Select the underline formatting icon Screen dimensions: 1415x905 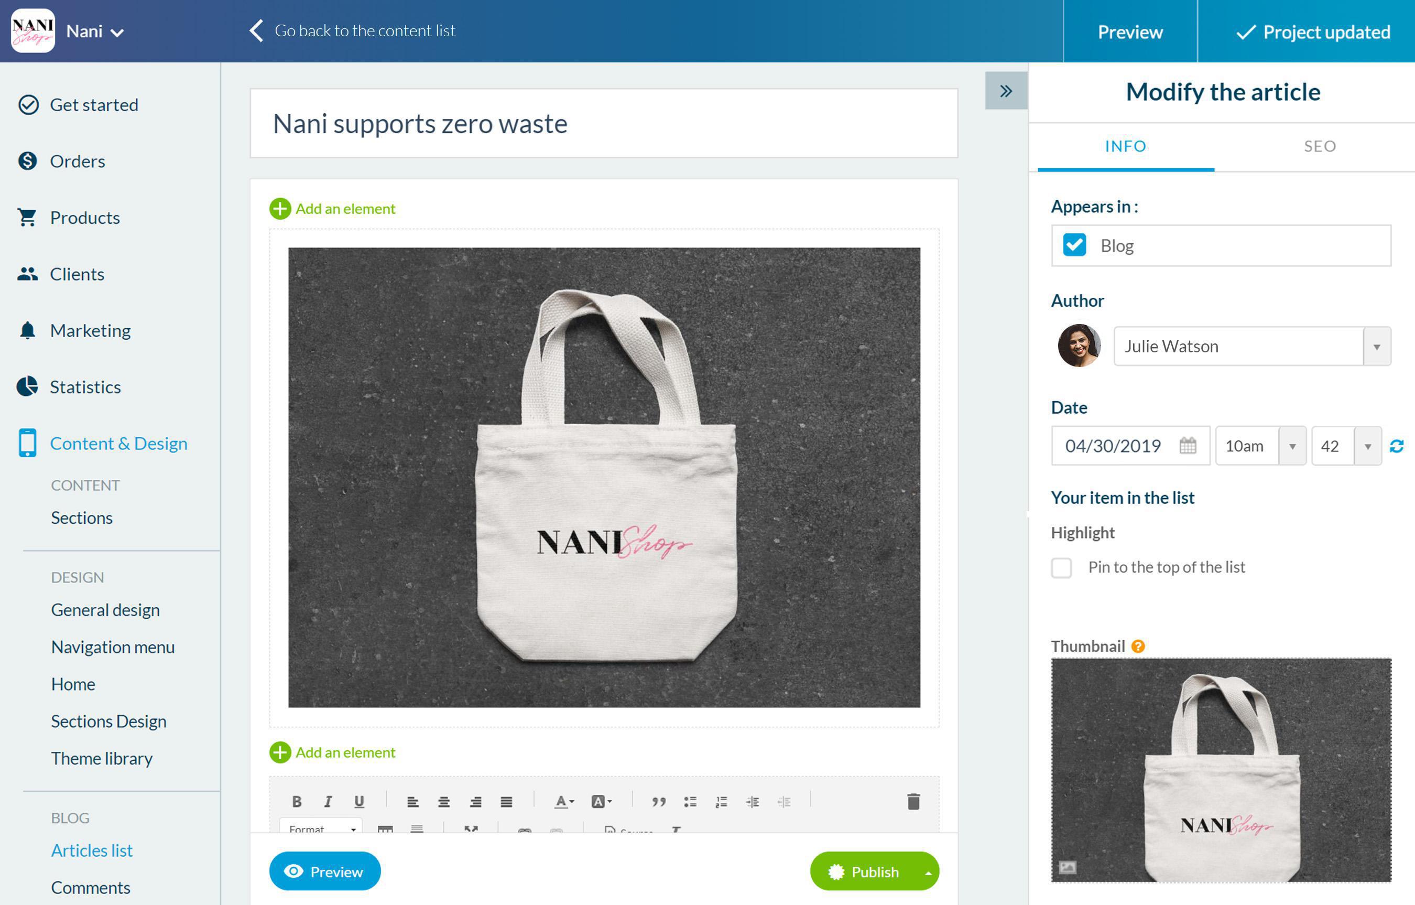click(x=358, y=801)
